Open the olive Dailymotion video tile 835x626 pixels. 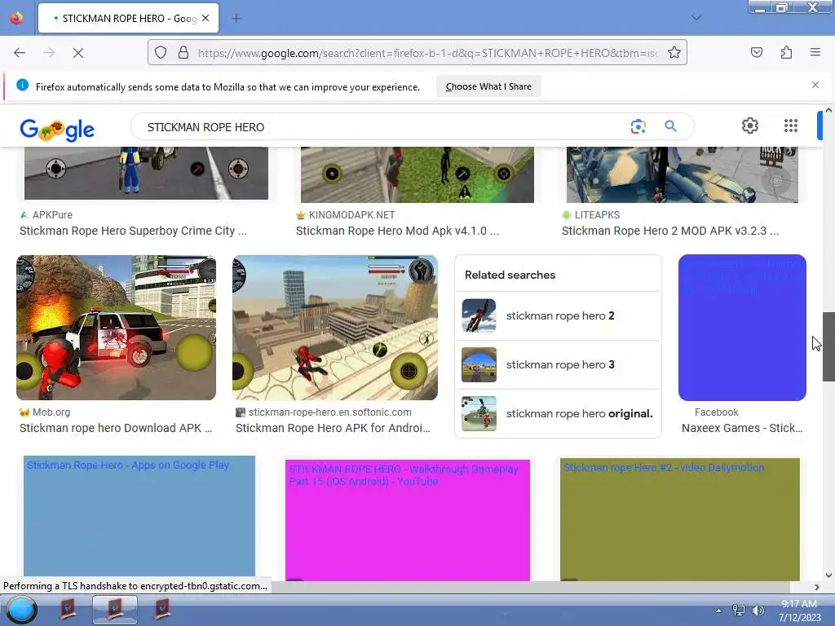679,519
